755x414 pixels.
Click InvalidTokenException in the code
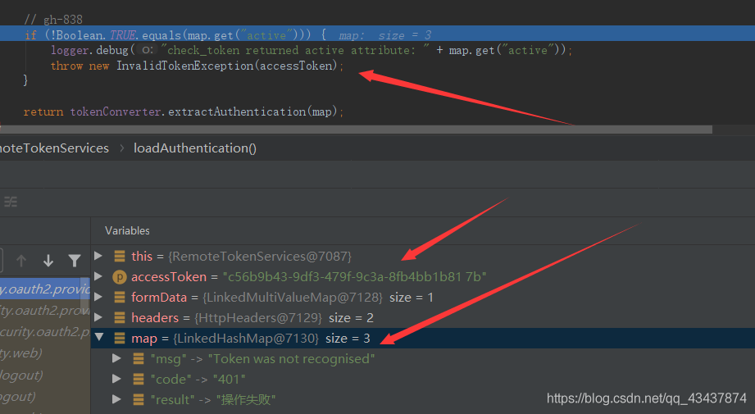pyautogui.click(x=184, y=66)
